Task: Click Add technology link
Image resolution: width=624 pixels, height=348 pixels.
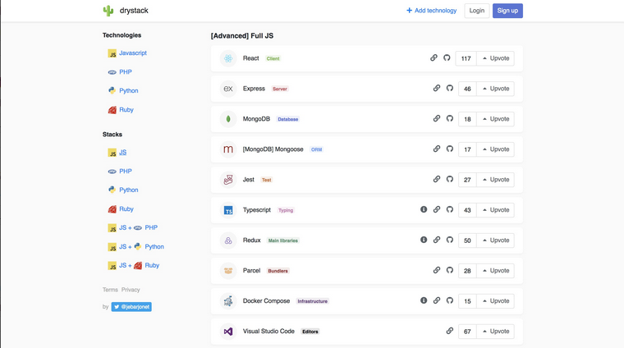Action: point(431,11)
